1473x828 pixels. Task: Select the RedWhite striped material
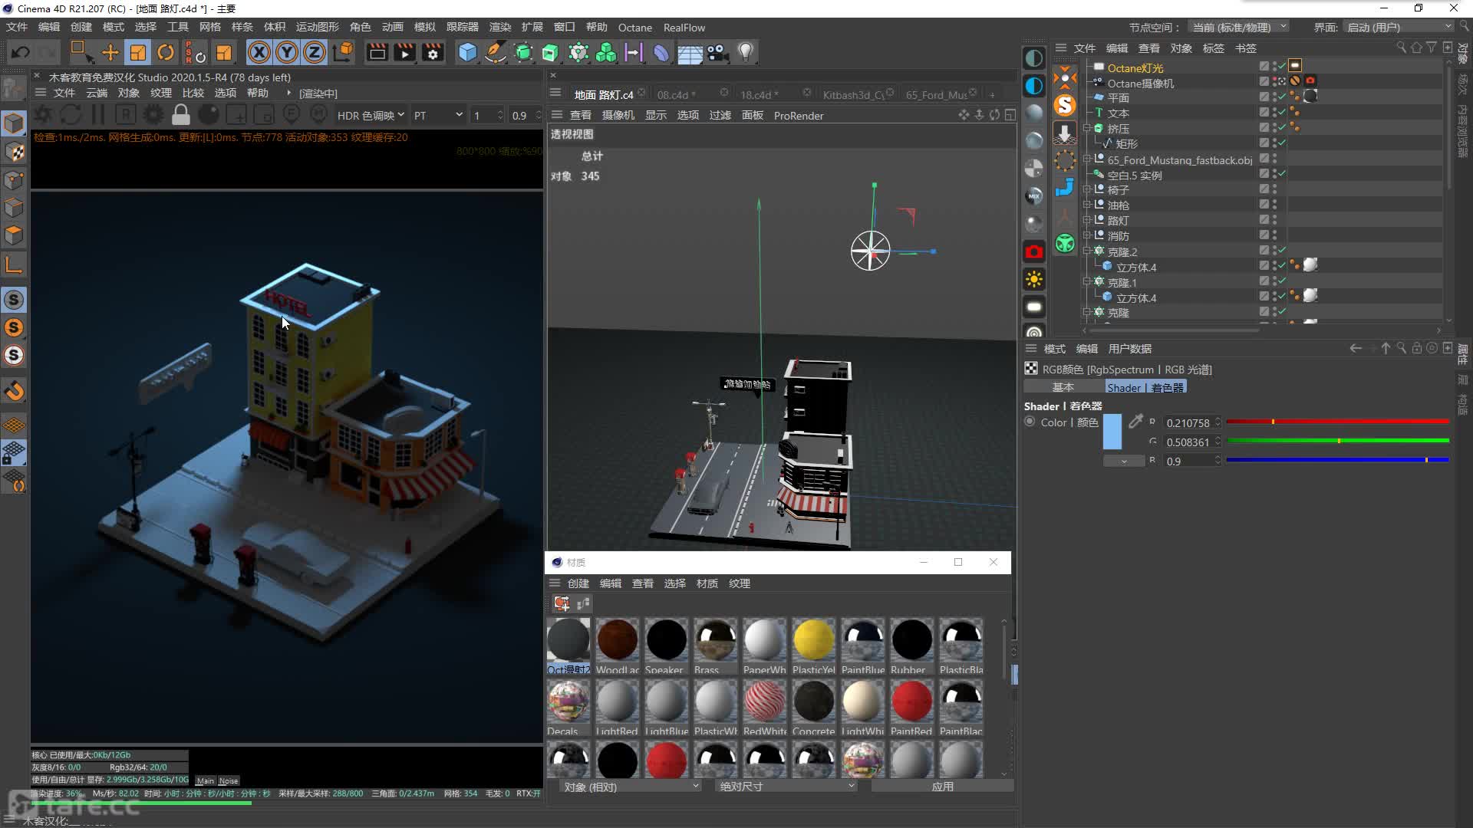click(764, 708)
